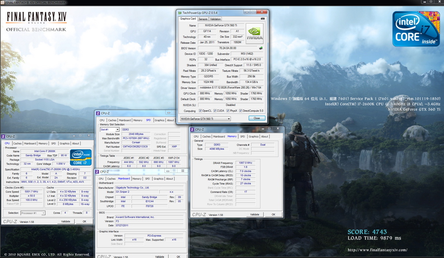The width and height of the screenshot is (444, 258).
Task: Open the Graphics tab in the processor CPU-Z window
Action: [65, 143]
